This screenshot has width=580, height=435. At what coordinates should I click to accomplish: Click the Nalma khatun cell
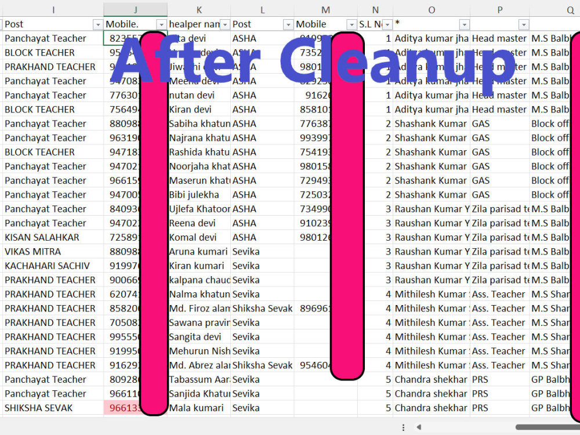[199, 295]
